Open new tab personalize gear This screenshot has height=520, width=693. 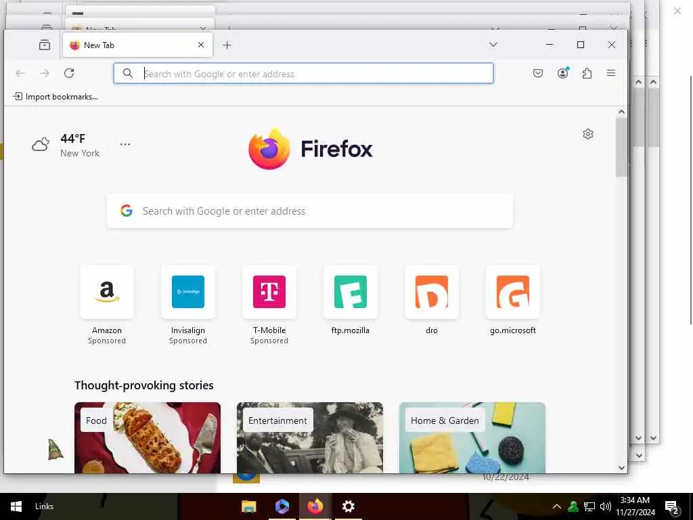pyautogui.click(x=588, y=134)
